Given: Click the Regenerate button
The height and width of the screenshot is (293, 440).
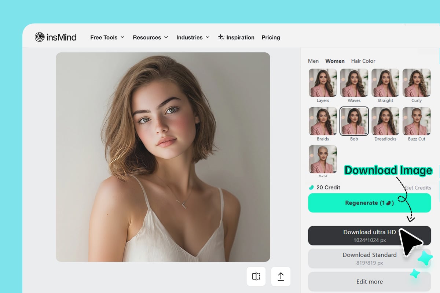Looking at the screenshot, I should 369,203.
